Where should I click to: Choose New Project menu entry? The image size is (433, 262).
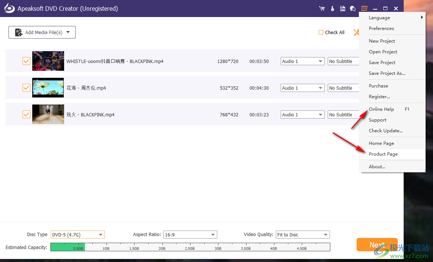click(x=392, y=41)
